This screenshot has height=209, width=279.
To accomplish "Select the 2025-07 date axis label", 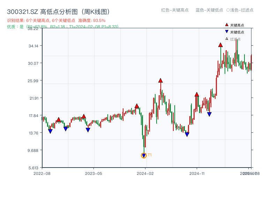I will (x=248, y=173).
